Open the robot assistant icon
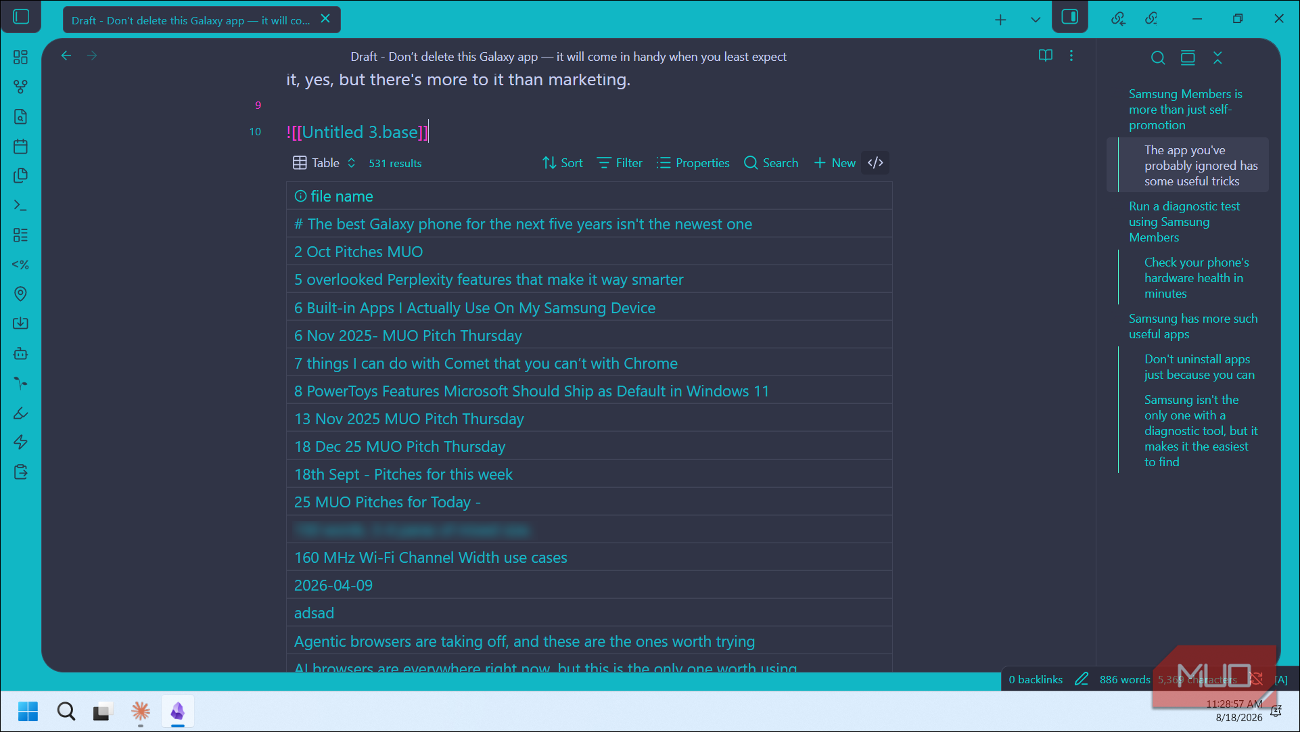 point(21,353)
